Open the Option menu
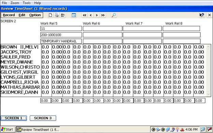Image resolution: width=213 pixels, height=133 pixels. [x=35, y=15]
